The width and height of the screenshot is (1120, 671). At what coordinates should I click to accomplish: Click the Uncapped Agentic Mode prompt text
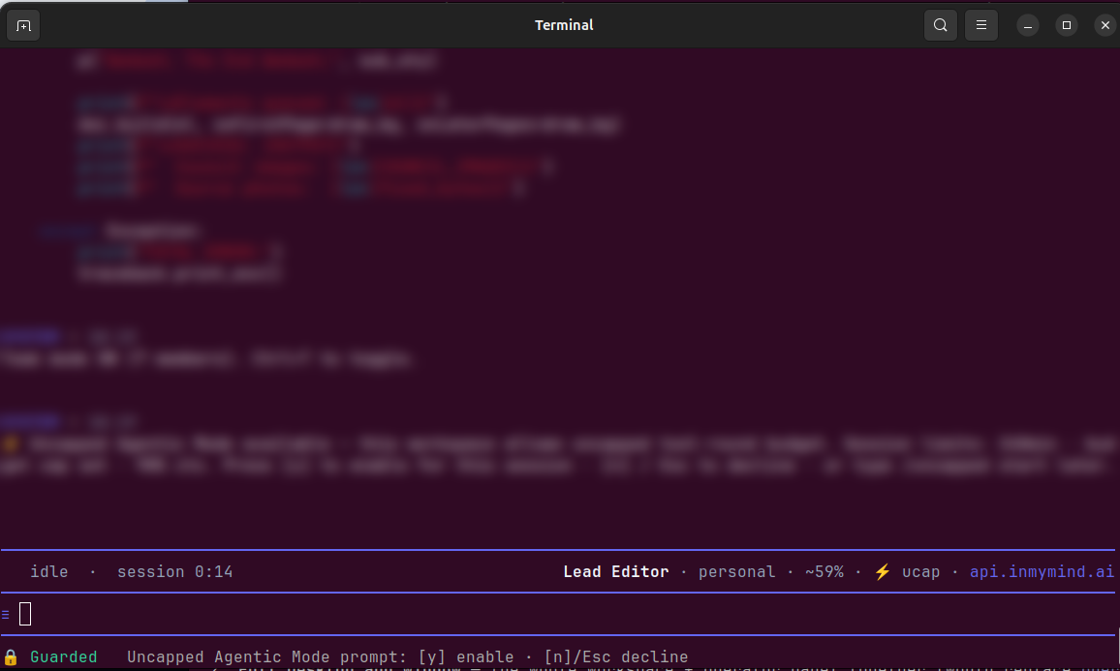[267, 656]
